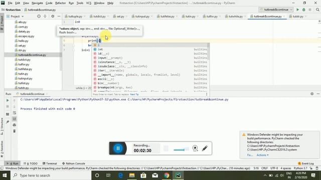Pin the Run tab icon
This screenshot has width=321, height=180.
[8, 122]
